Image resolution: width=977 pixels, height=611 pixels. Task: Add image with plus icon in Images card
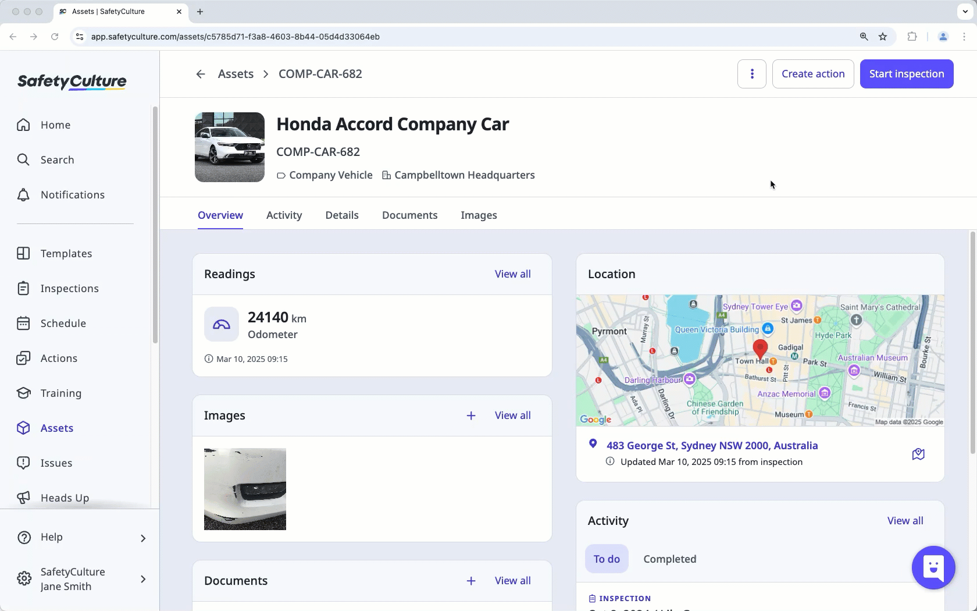click(x=471, y=415)
